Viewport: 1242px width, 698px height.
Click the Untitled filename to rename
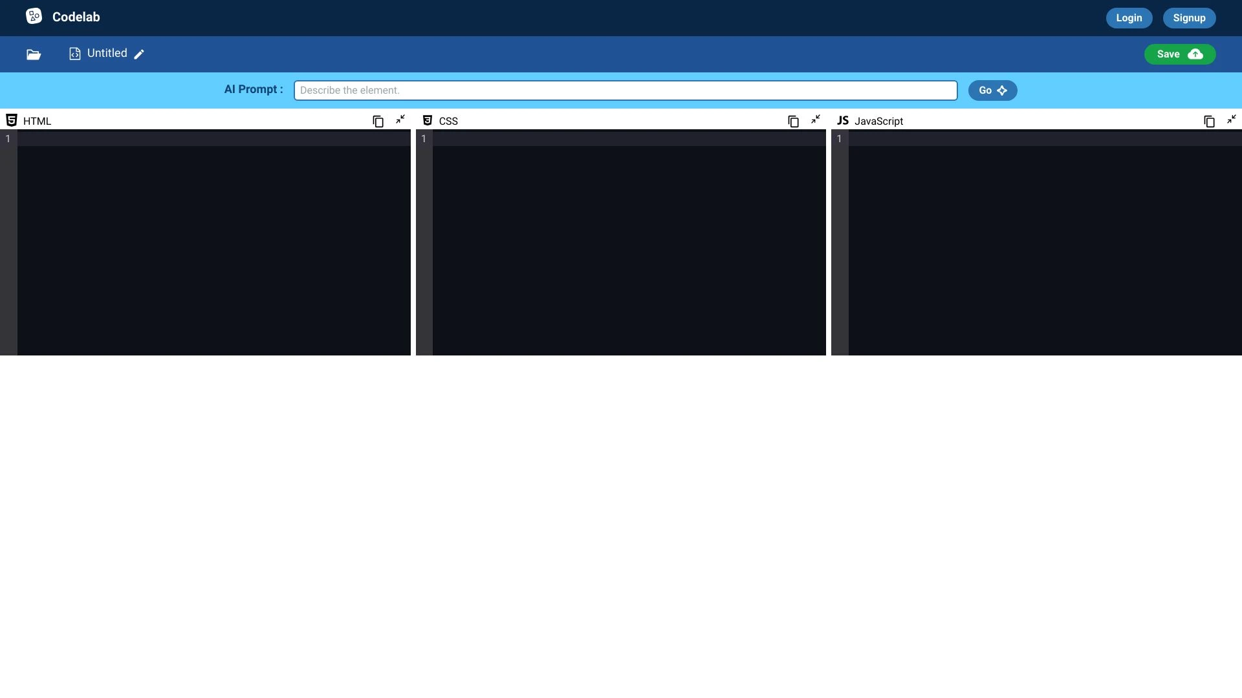107,54
